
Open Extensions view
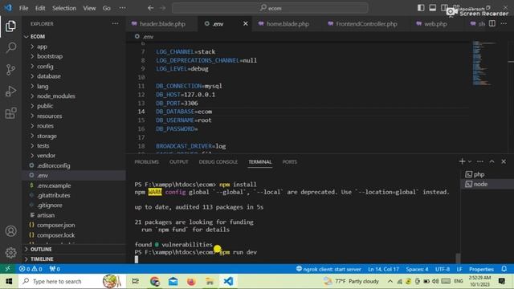[x=10, y=113]
